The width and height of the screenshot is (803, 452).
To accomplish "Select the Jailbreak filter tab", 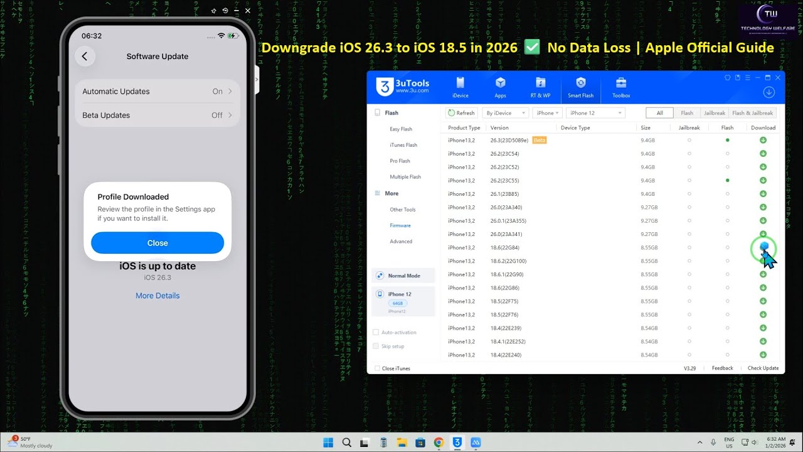I will click(x=715, y=113).
